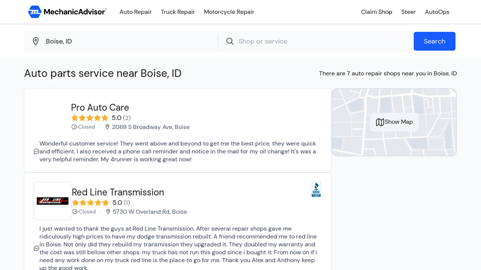
Task: Click the review comment icon under Pro Auto Care
Action: [36, 152]
